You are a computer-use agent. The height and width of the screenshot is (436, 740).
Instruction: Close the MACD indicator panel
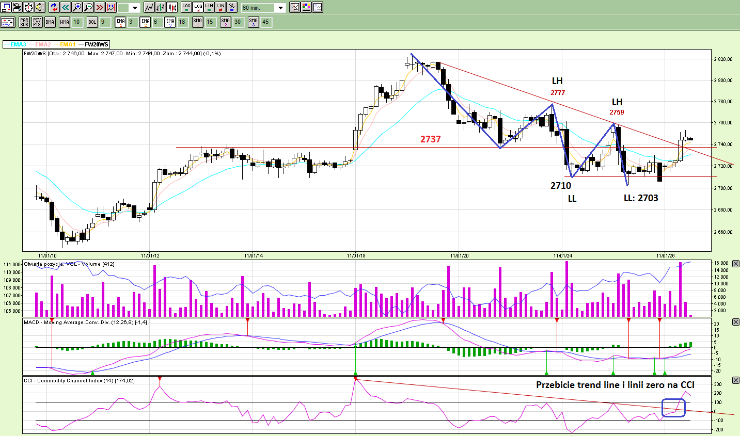pyautogui.click(x=736, y=322)
